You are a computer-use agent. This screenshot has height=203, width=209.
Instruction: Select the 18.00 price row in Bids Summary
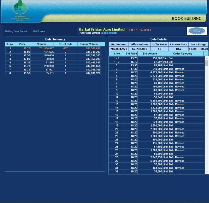coord(53,52)
